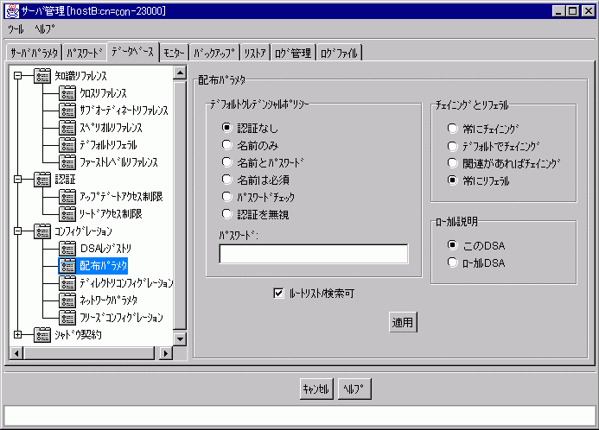Select 常にリフェラル radio button
The image size is (599, 430).
click(x=452, y=180)
